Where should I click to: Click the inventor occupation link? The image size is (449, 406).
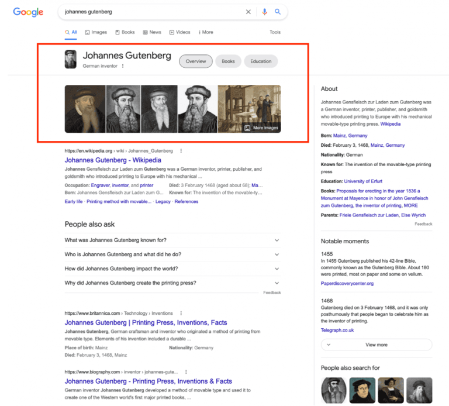click(x=120, y=185)
